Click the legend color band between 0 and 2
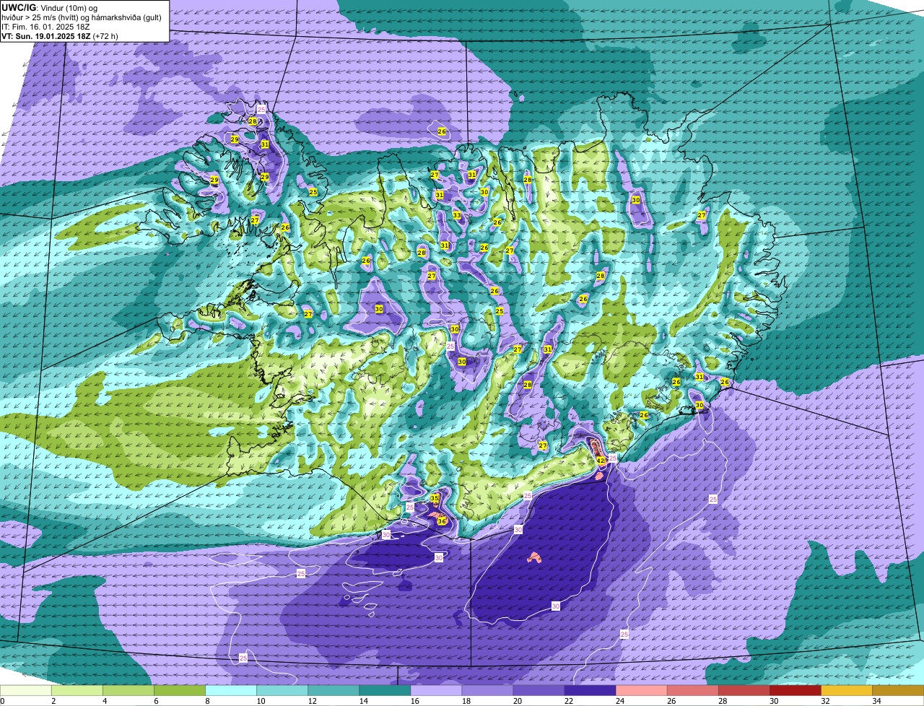 coord(26,691)
